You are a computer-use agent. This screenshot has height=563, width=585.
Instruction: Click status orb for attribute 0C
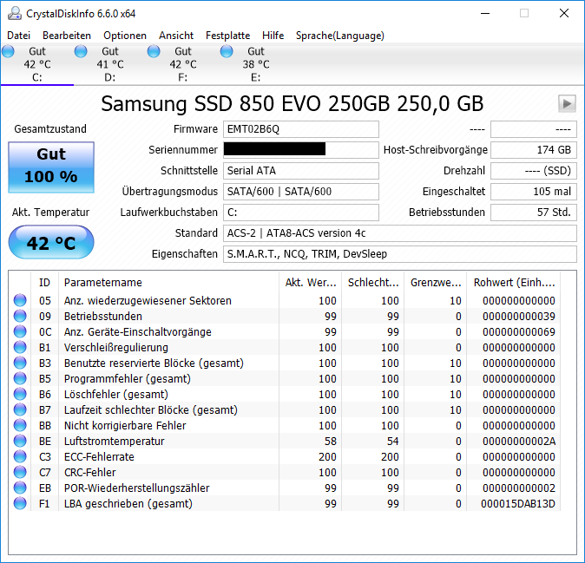20,332
